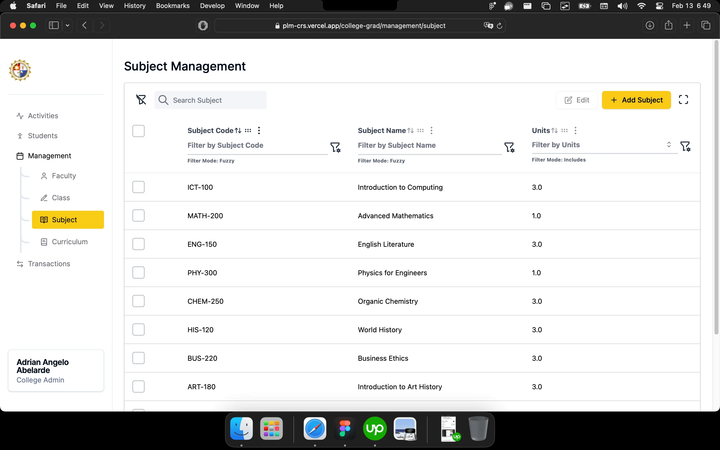The width and height of the screenshot is (720, 450).
Task: Go to Curriculum management
Action: click(x=64, y=242)
